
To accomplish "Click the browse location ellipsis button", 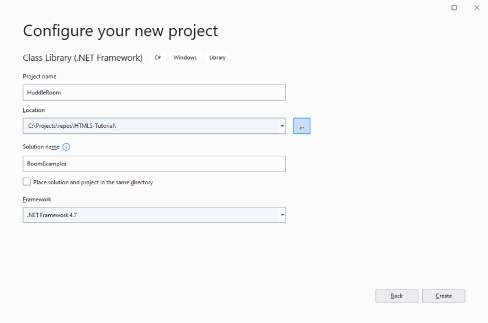I will coord(301,126).
